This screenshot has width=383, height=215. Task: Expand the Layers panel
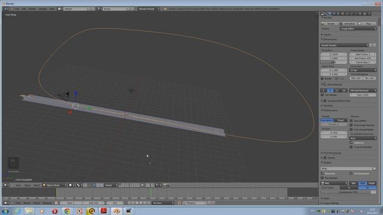point(327,35)
